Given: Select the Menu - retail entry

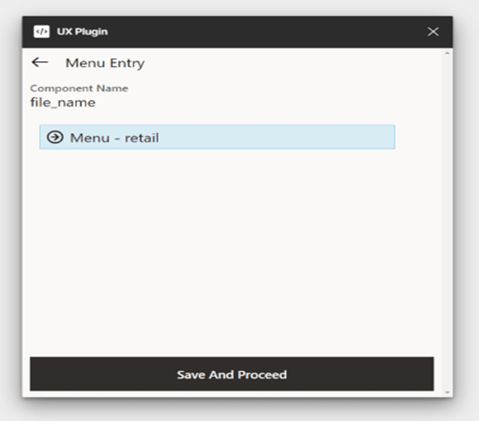Looking at the screenshot, I should (115, 138).
